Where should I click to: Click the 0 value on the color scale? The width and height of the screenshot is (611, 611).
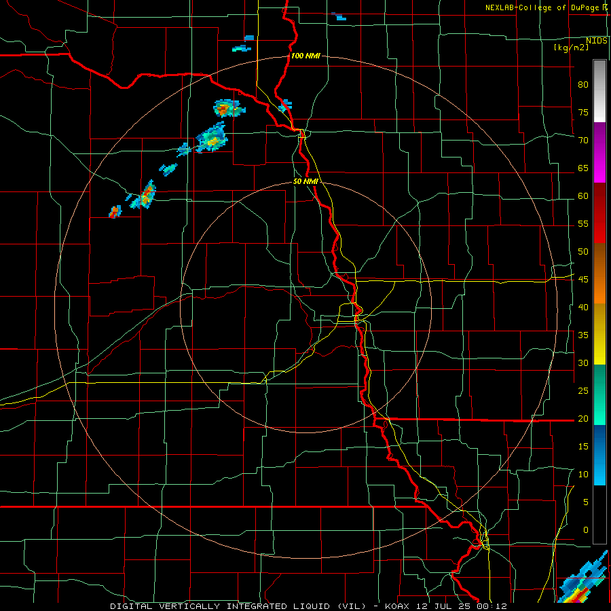click(x=586, y=530)
